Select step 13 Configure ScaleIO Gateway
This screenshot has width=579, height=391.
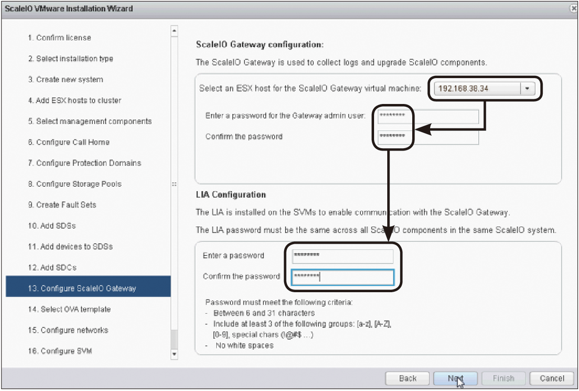(88, 287)
